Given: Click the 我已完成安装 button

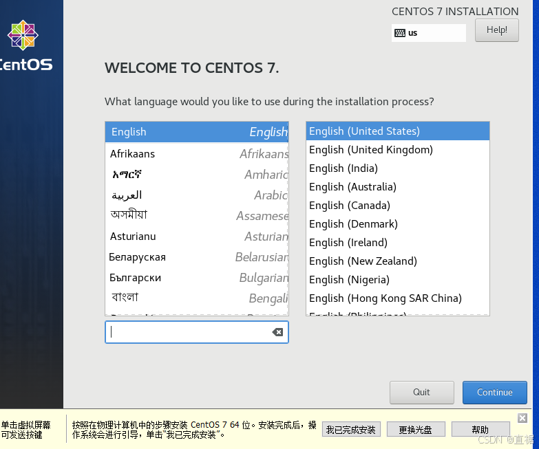Looking at the screenshot, I should [x=351, y=430].
